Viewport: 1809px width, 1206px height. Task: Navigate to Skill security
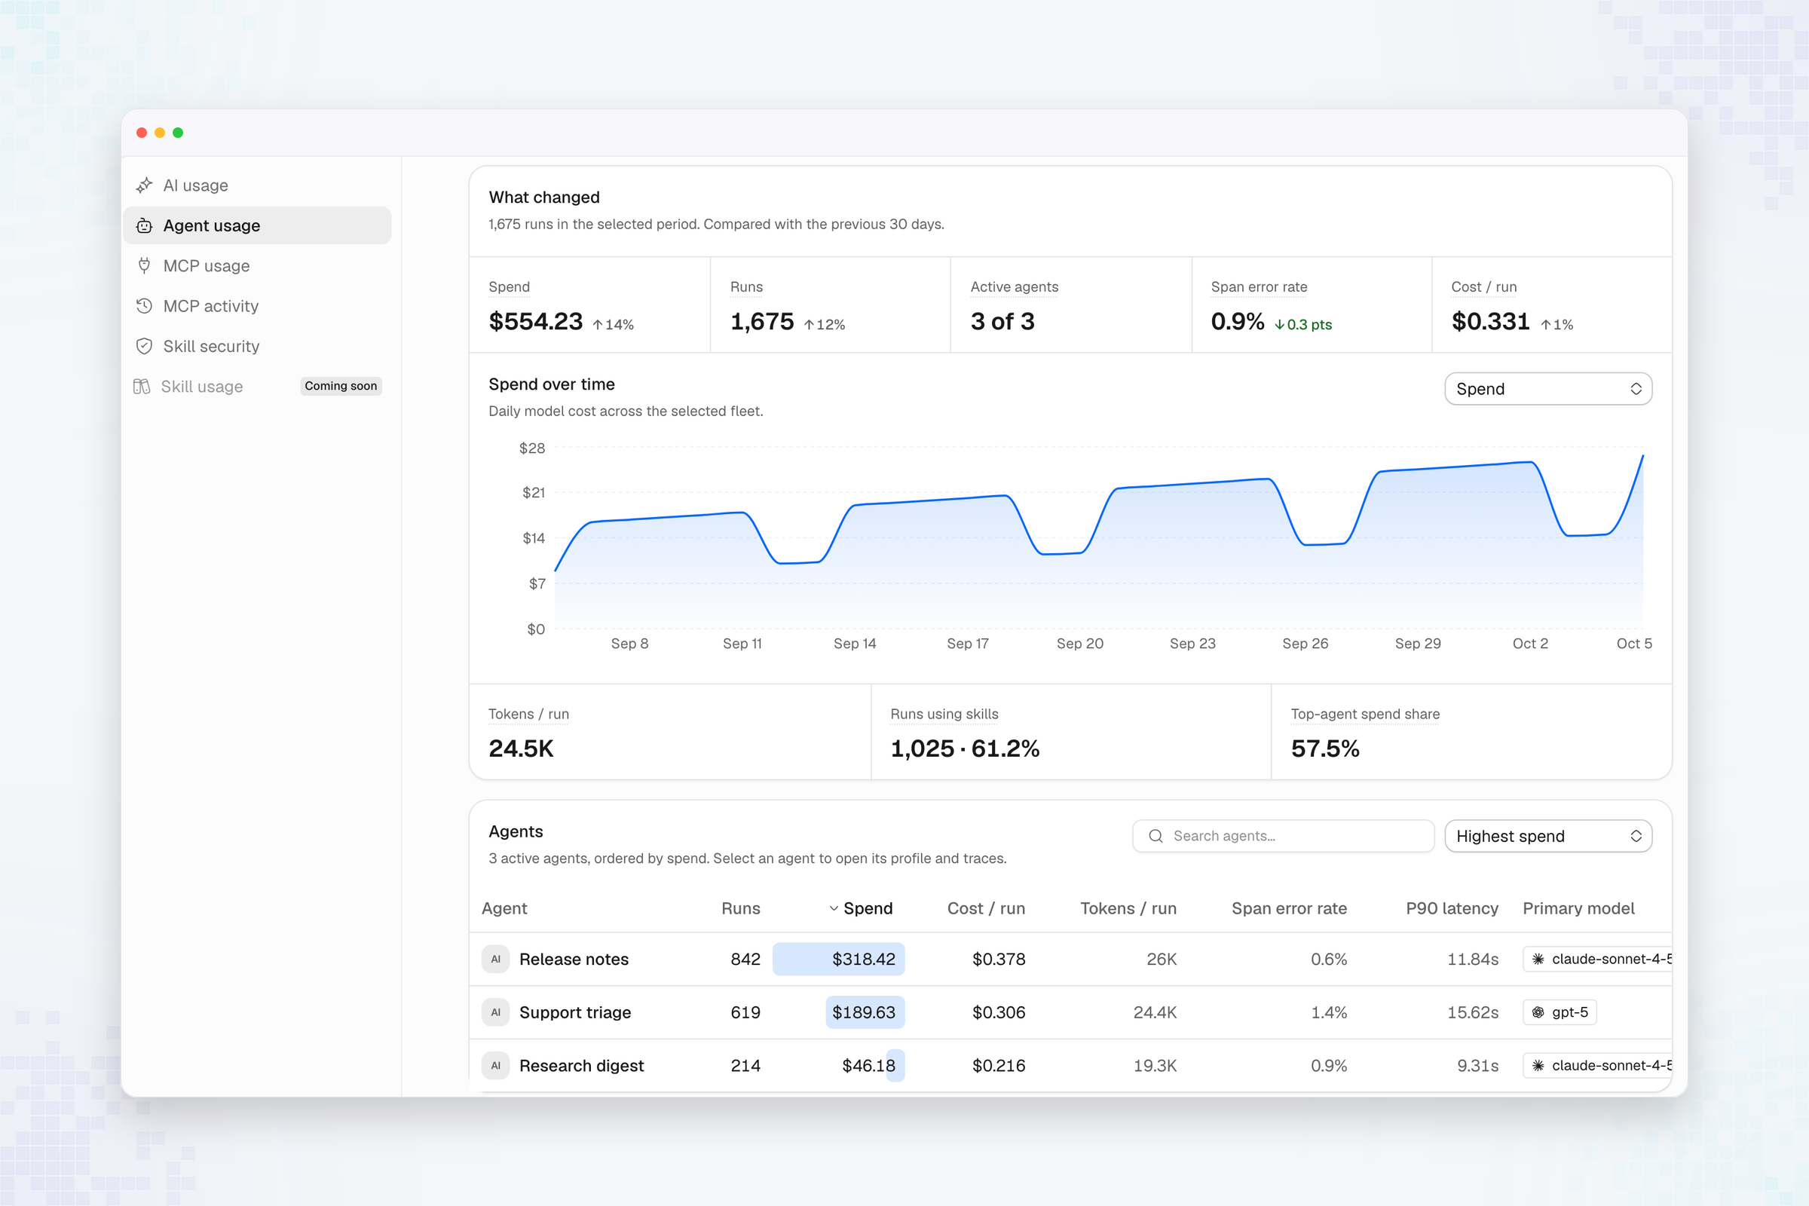point(258,346)
